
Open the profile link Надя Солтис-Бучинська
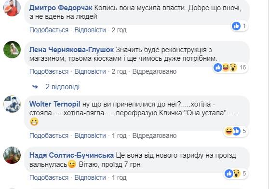[x=71, y=155]
